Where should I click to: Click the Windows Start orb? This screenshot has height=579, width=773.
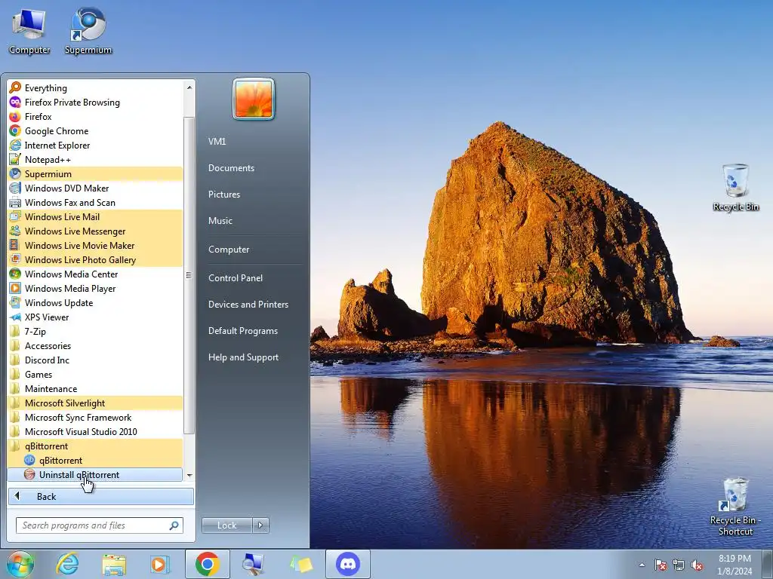pyautogui.click(x=20, y=564)
